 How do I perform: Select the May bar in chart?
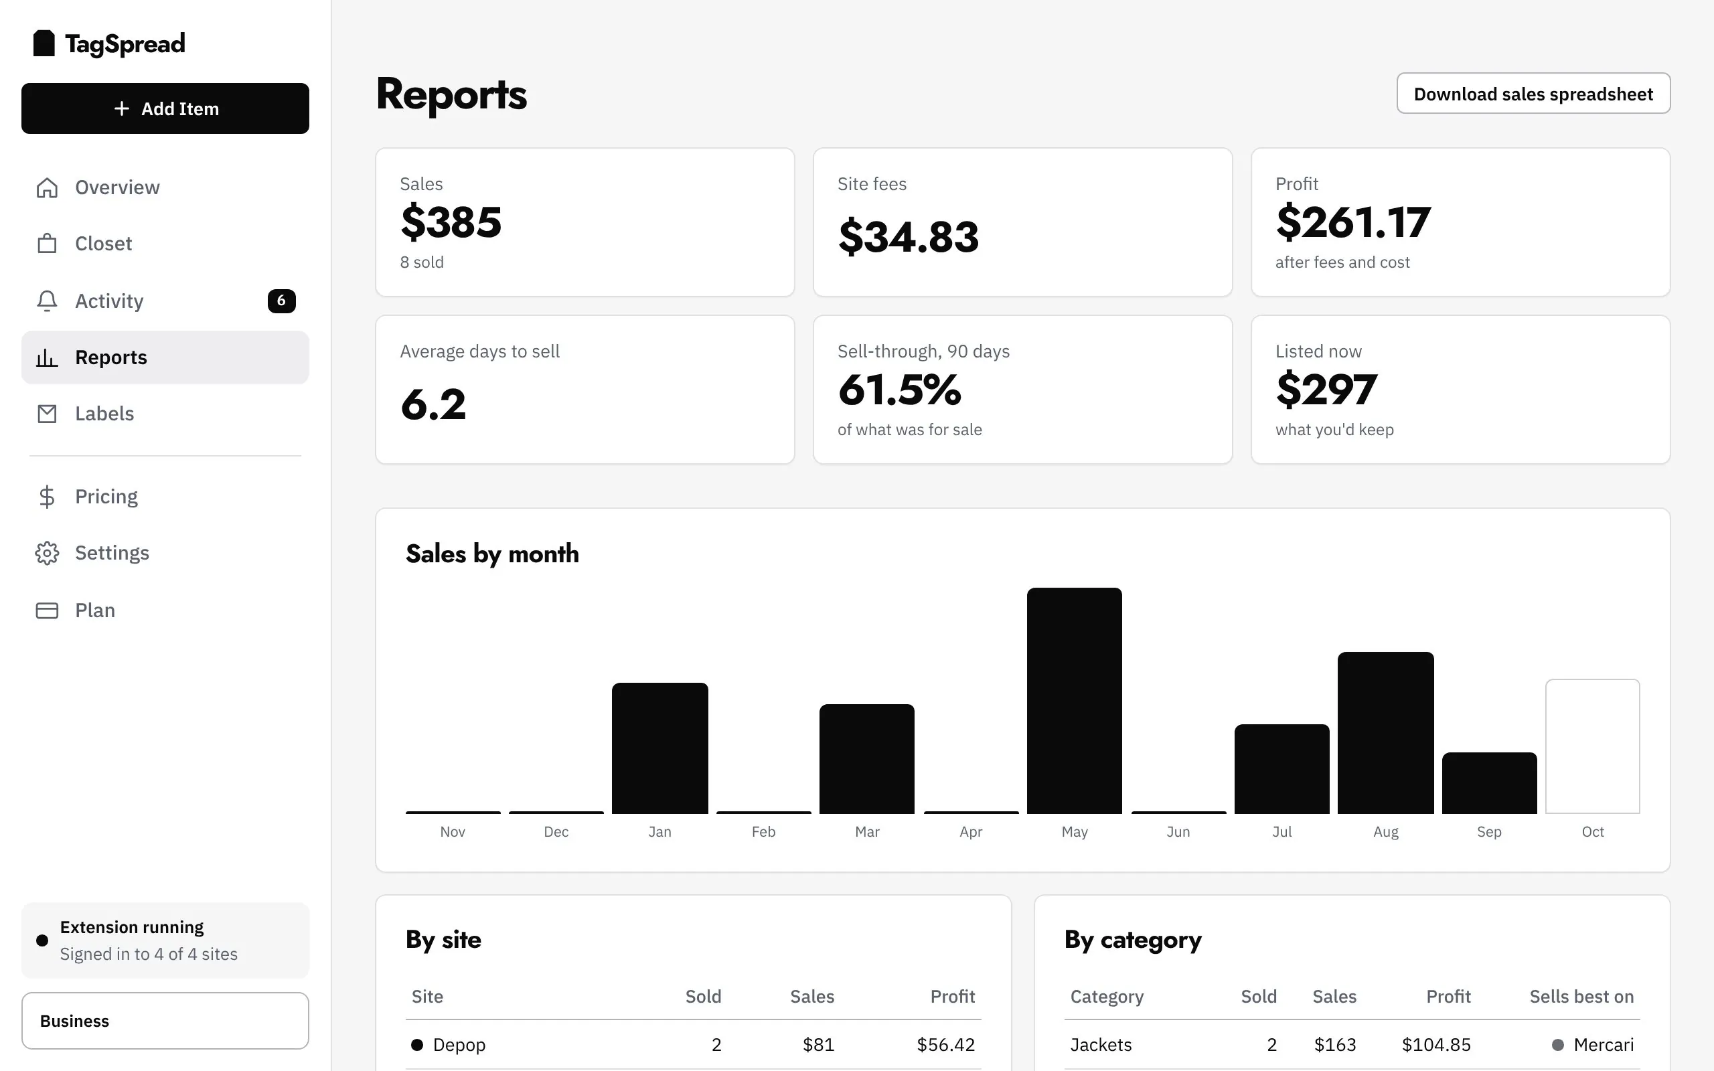tap(1075, 701)
